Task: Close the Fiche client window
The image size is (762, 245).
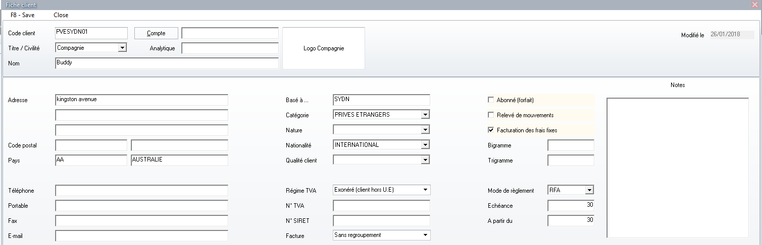Action: (x=754, y=5)
